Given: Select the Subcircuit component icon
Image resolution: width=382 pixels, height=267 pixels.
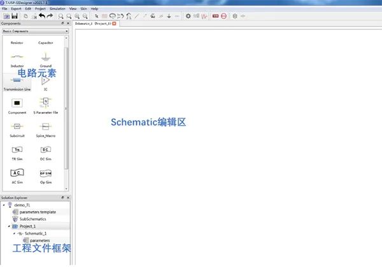Looking at the screenshot, I should pos(17,127).
